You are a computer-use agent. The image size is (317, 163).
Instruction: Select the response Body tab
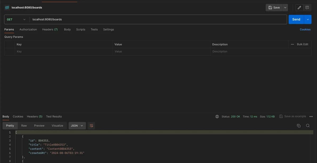pos(6,117)
